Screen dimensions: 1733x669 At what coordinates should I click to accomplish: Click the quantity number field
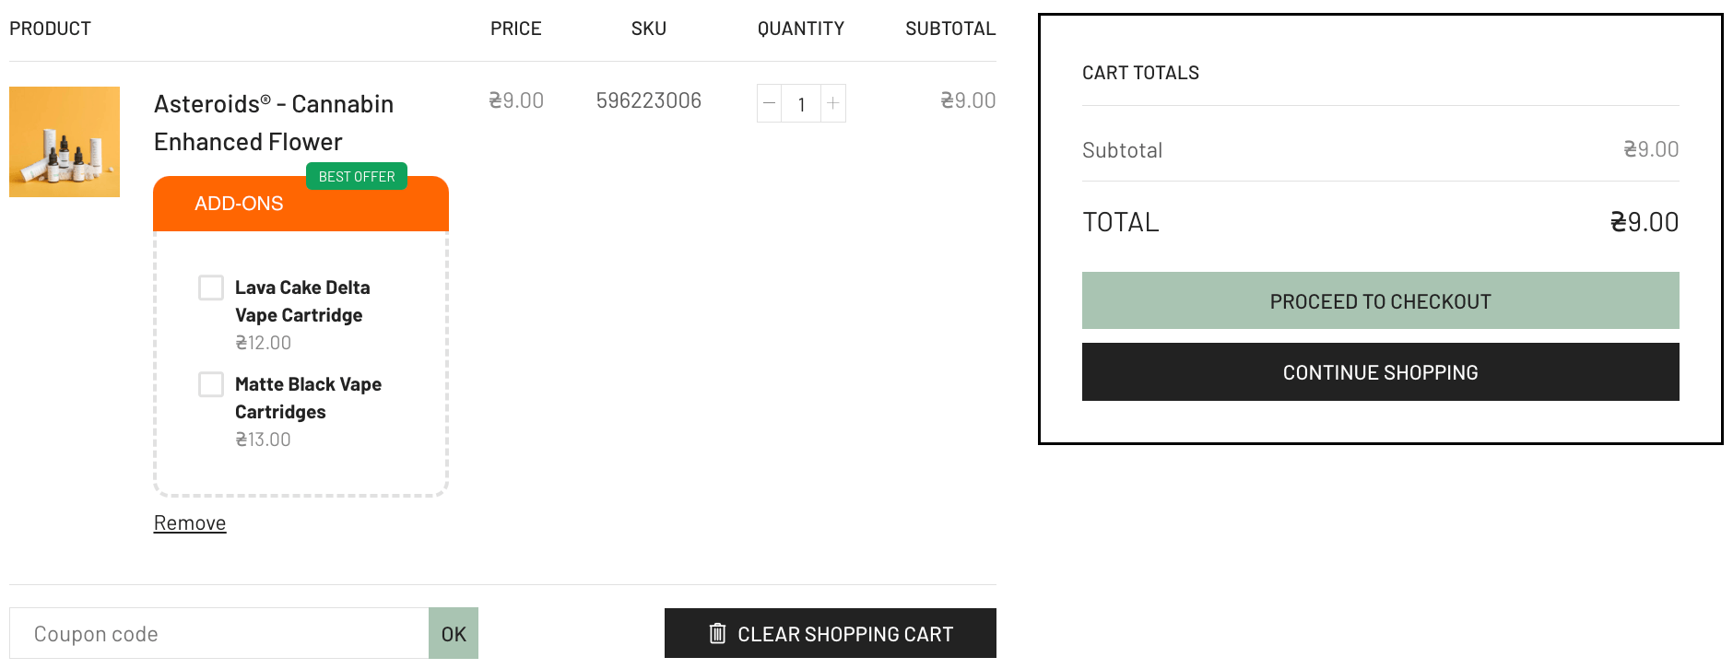tap(801, 104)
